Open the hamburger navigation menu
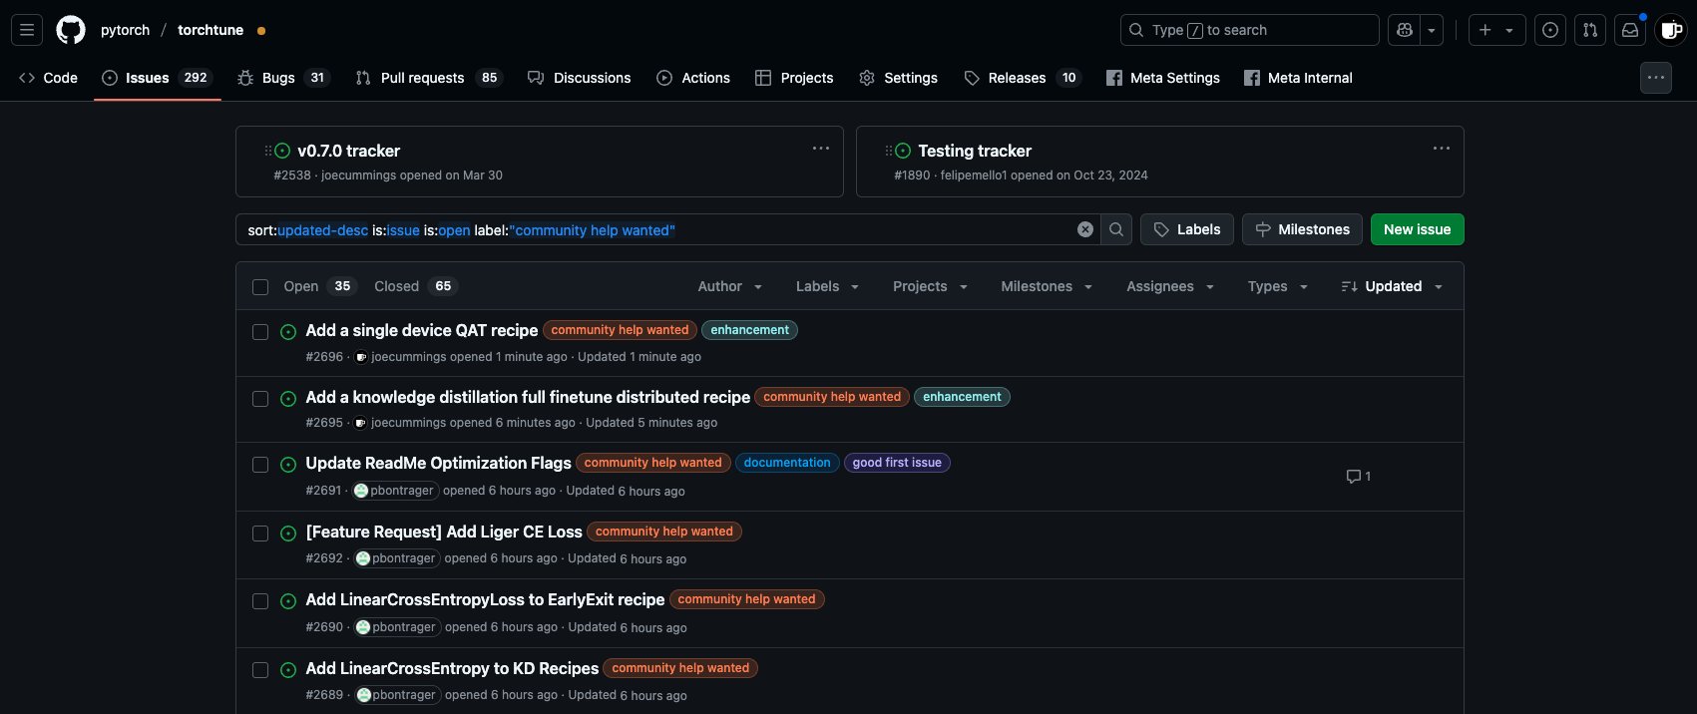Viewport: 1697px width, 714px height. 27,30
